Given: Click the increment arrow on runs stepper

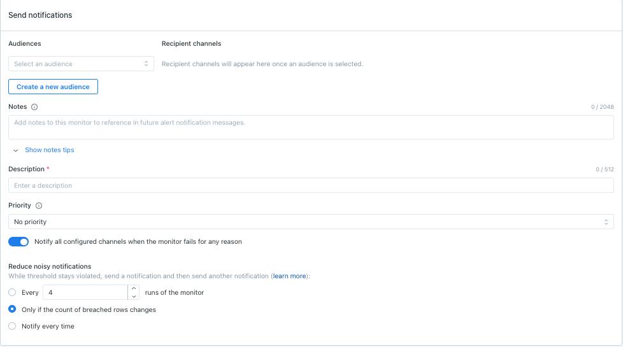Looking at the screenshot, I should (x=133, y=288).
